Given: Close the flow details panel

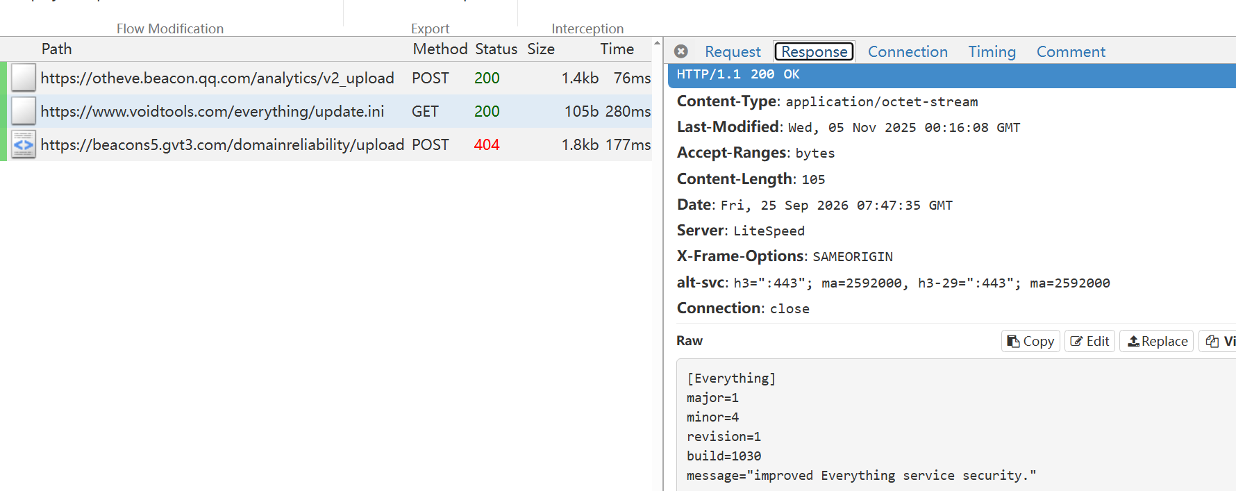Looking at the screenshot, I should [x=681, y=51].
